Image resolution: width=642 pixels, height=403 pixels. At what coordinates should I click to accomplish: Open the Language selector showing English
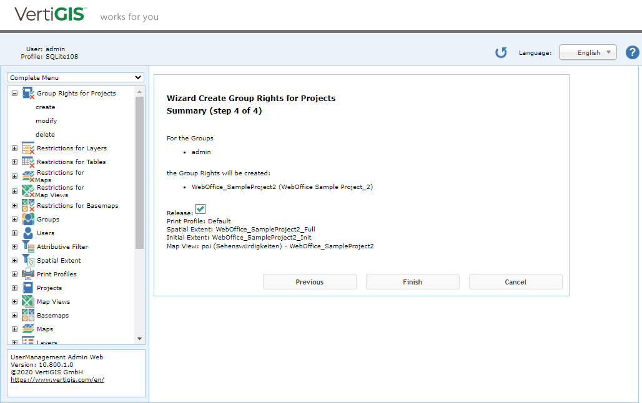587,52
